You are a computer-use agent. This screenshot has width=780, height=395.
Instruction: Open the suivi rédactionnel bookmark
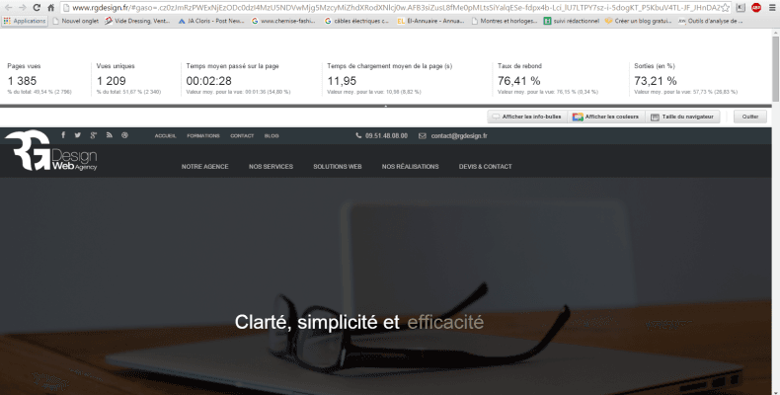(572, 21)
